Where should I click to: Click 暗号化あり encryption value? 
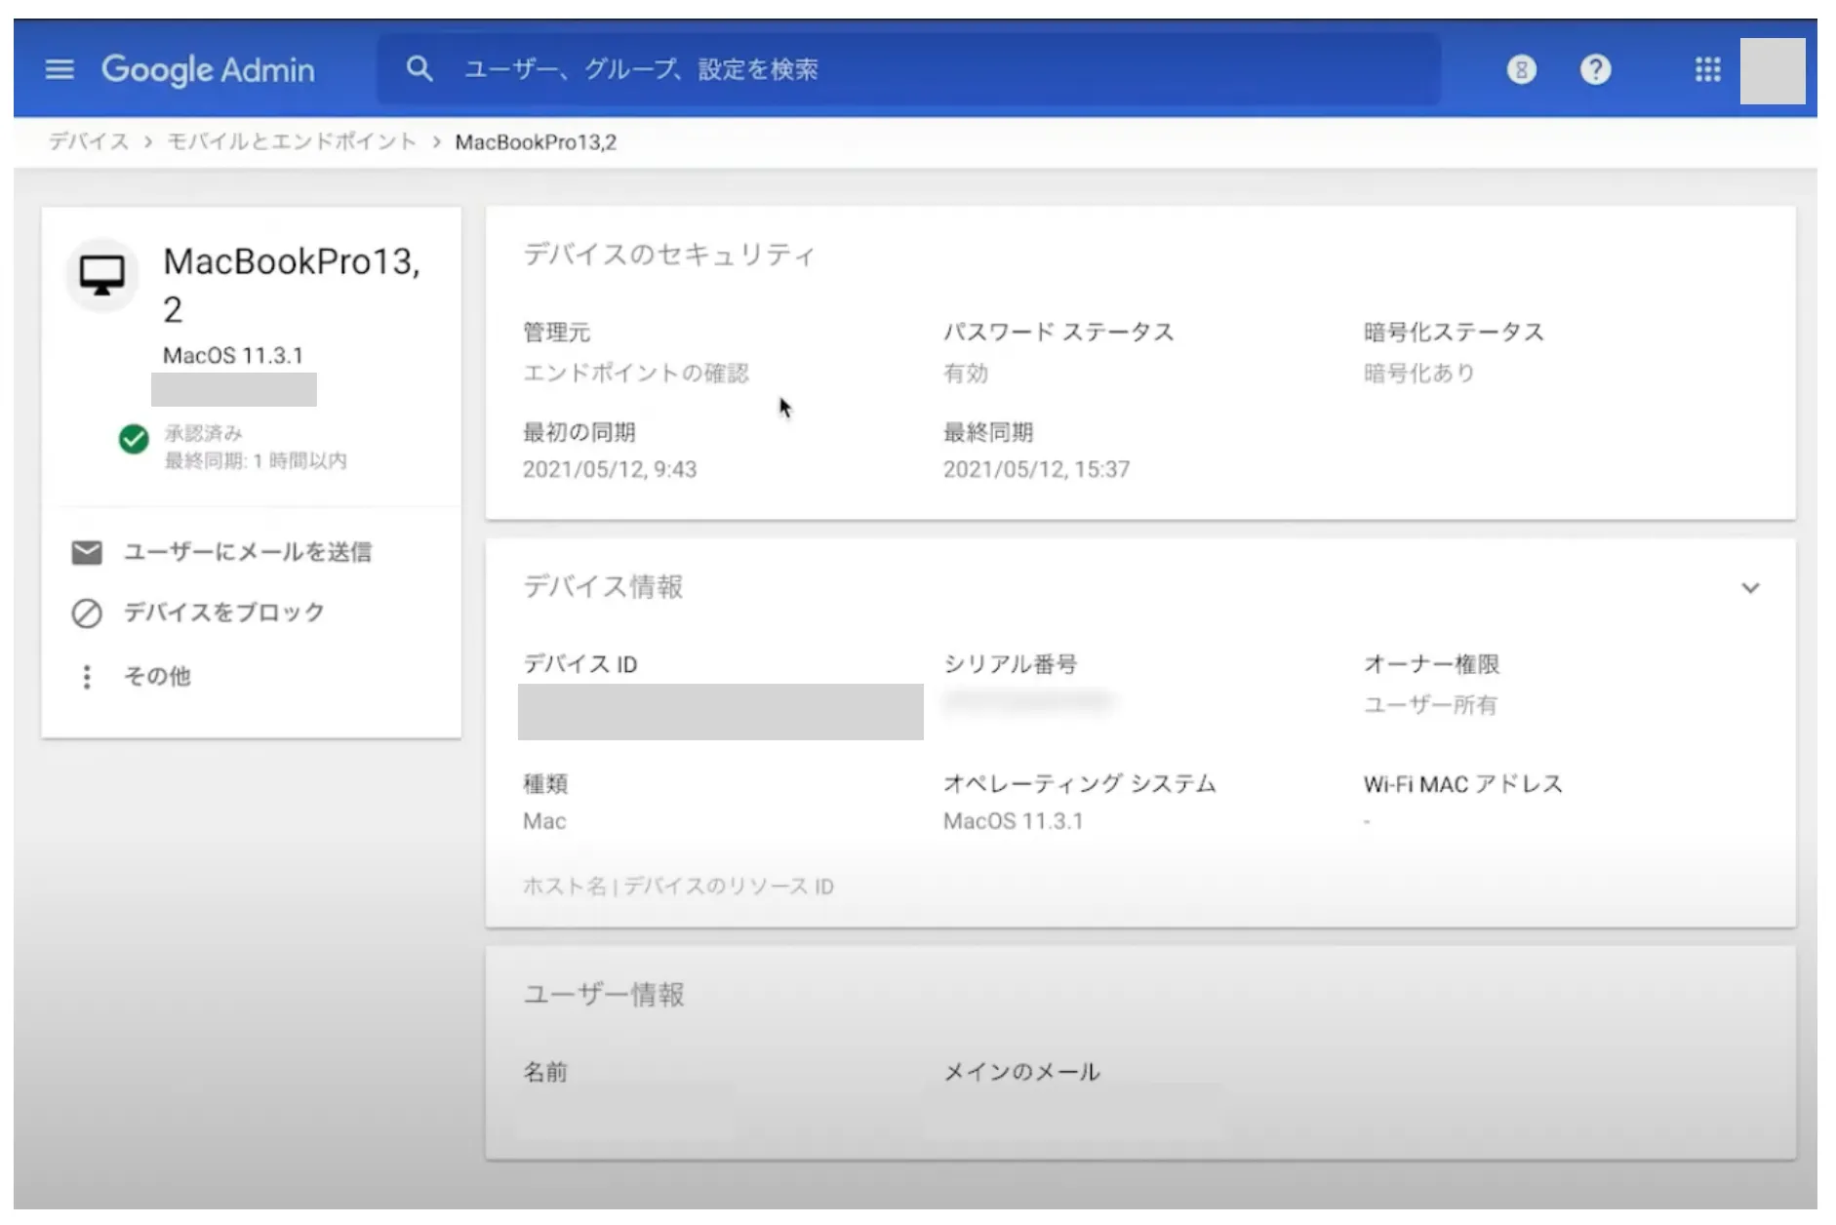[x=1419, y=374]
